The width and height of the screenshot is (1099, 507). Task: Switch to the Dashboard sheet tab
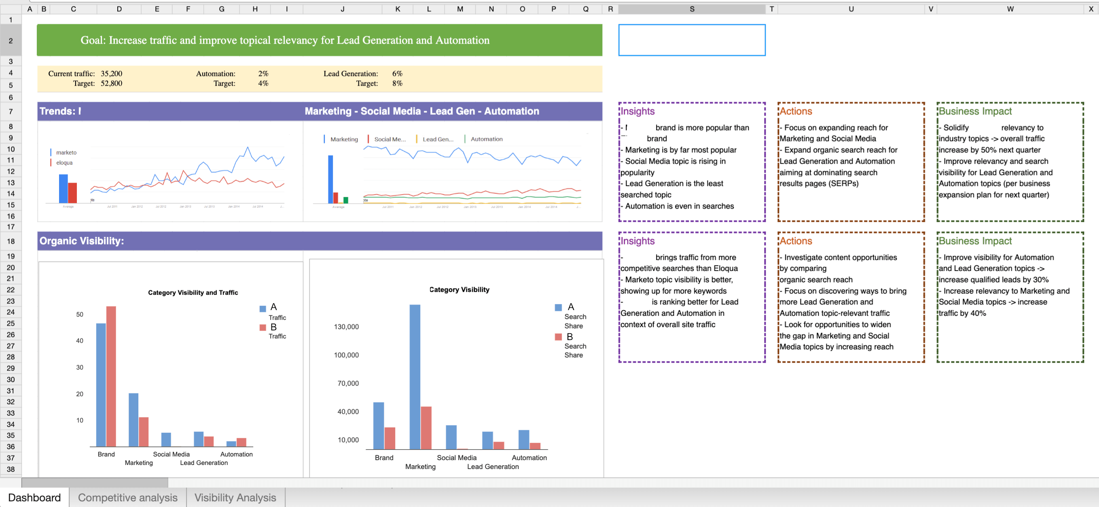tap(34, 497)
